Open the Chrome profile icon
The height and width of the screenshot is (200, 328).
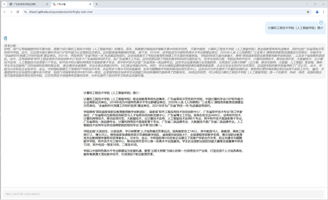(x=317, y=12)
